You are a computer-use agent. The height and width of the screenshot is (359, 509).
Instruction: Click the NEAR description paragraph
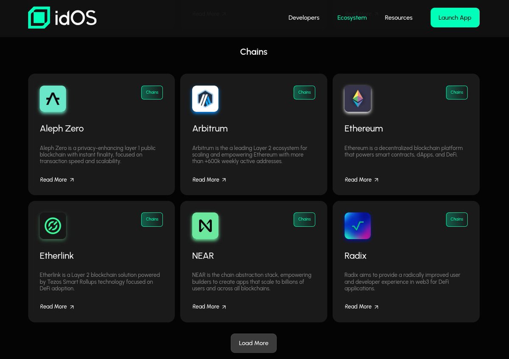(x=252, y=282)
